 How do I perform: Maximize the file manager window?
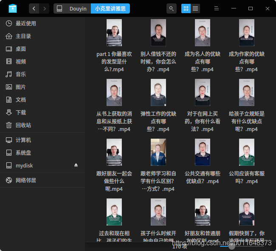(x=250, y=8)
